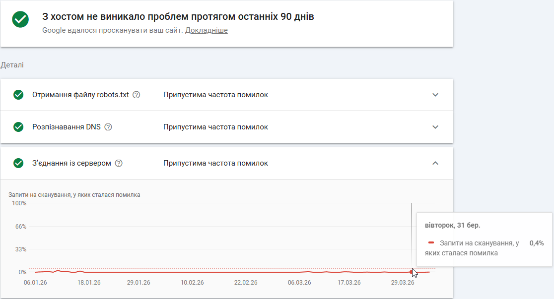Viewport: 554px width, 299px height.
Task: Click the Отримання файлу robots.txt label
Action: (x=80, y=95)
